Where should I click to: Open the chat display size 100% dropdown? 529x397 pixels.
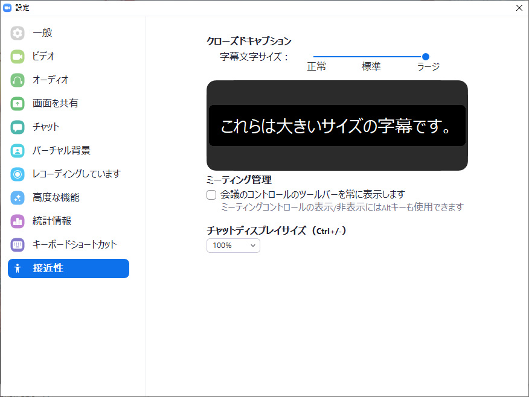[233, 246]
